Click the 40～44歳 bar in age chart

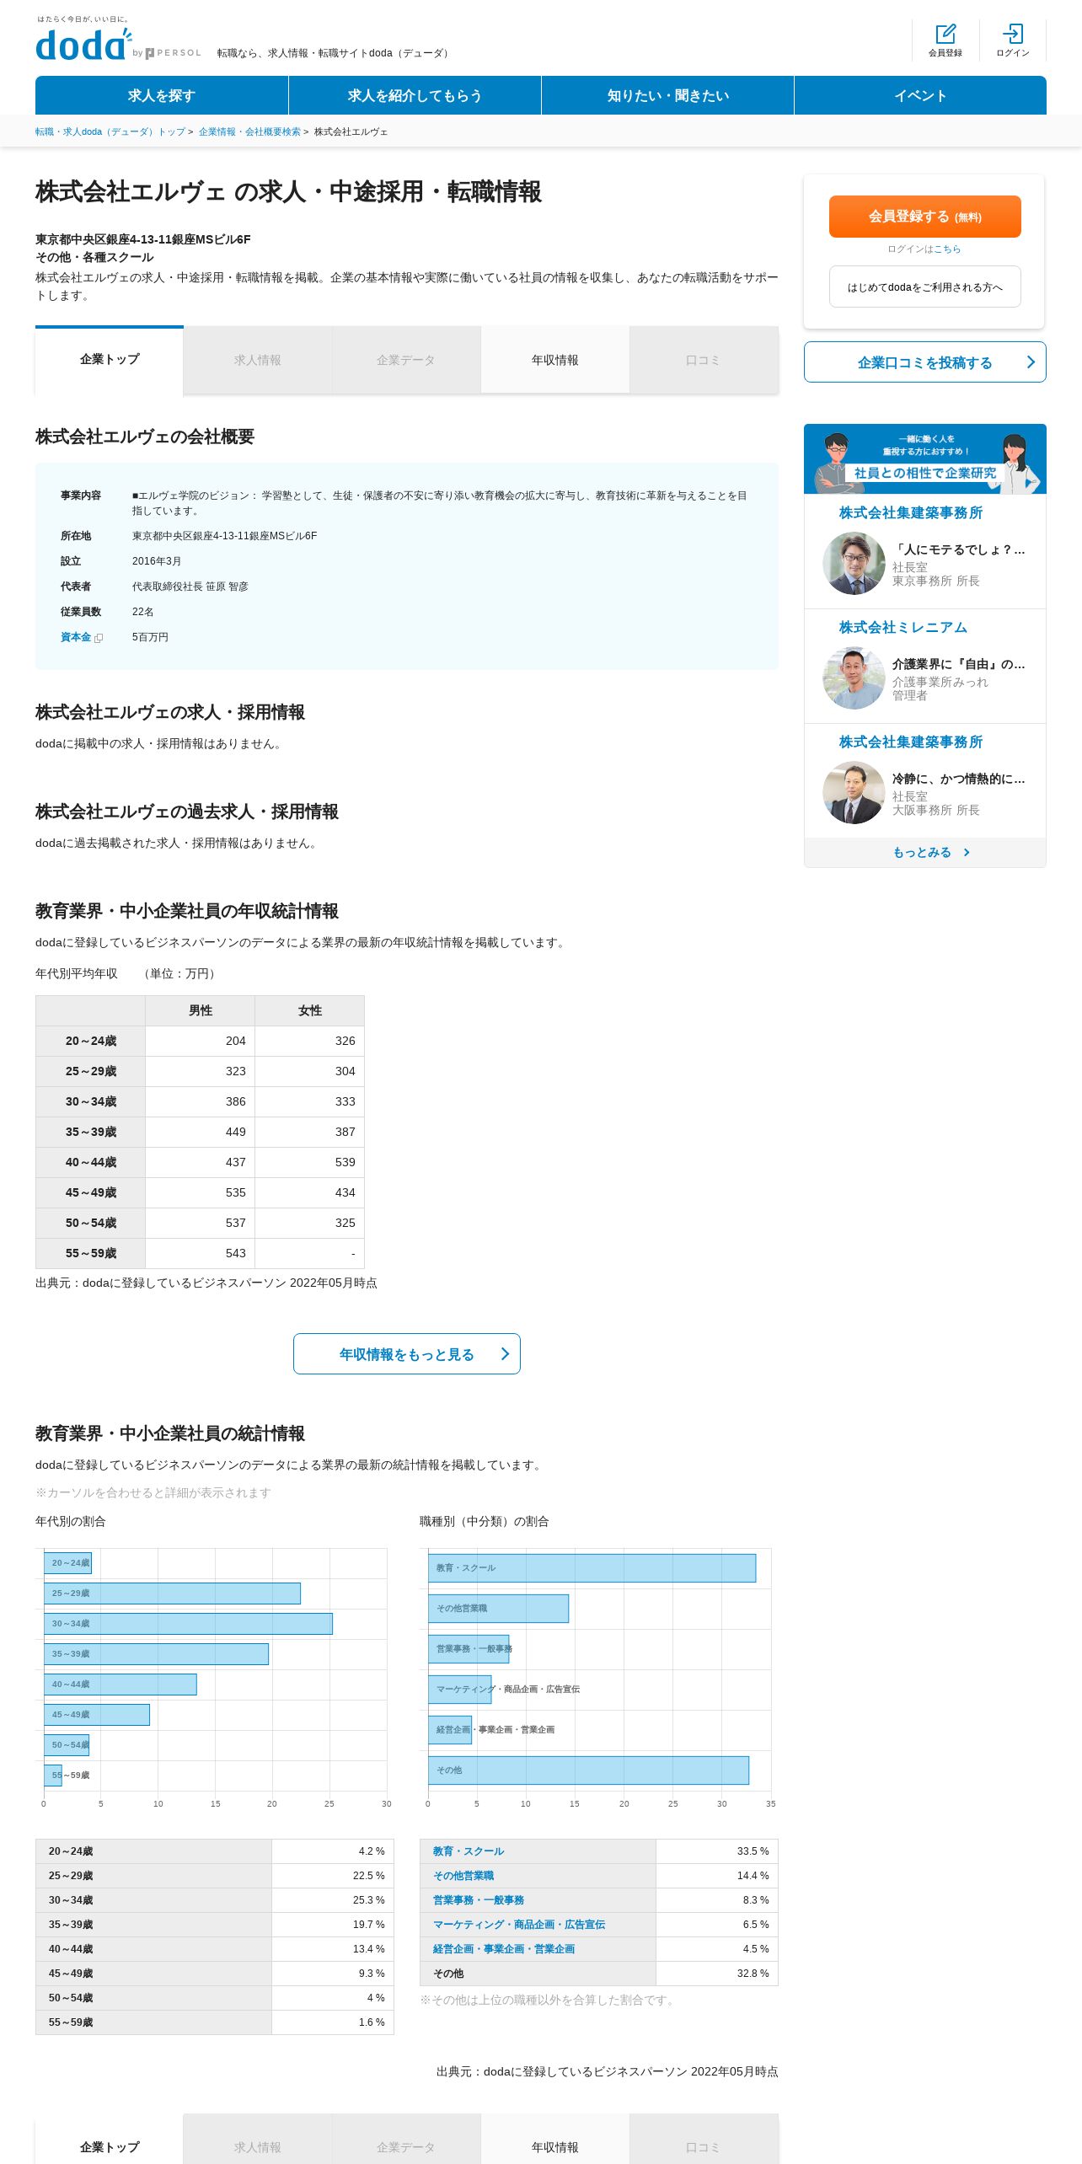coord(120,1684)
